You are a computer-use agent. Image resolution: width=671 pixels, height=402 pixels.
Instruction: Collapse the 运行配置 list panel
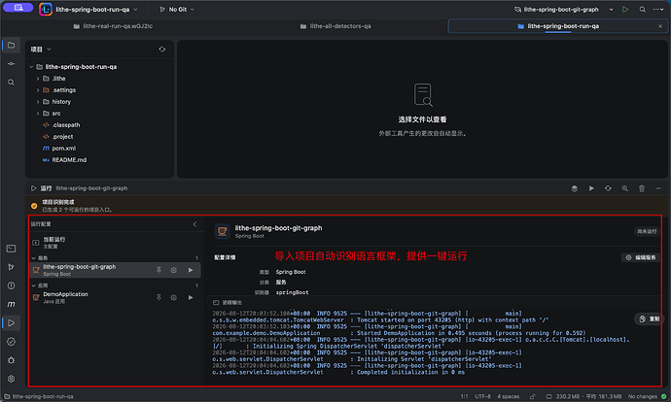194,224
